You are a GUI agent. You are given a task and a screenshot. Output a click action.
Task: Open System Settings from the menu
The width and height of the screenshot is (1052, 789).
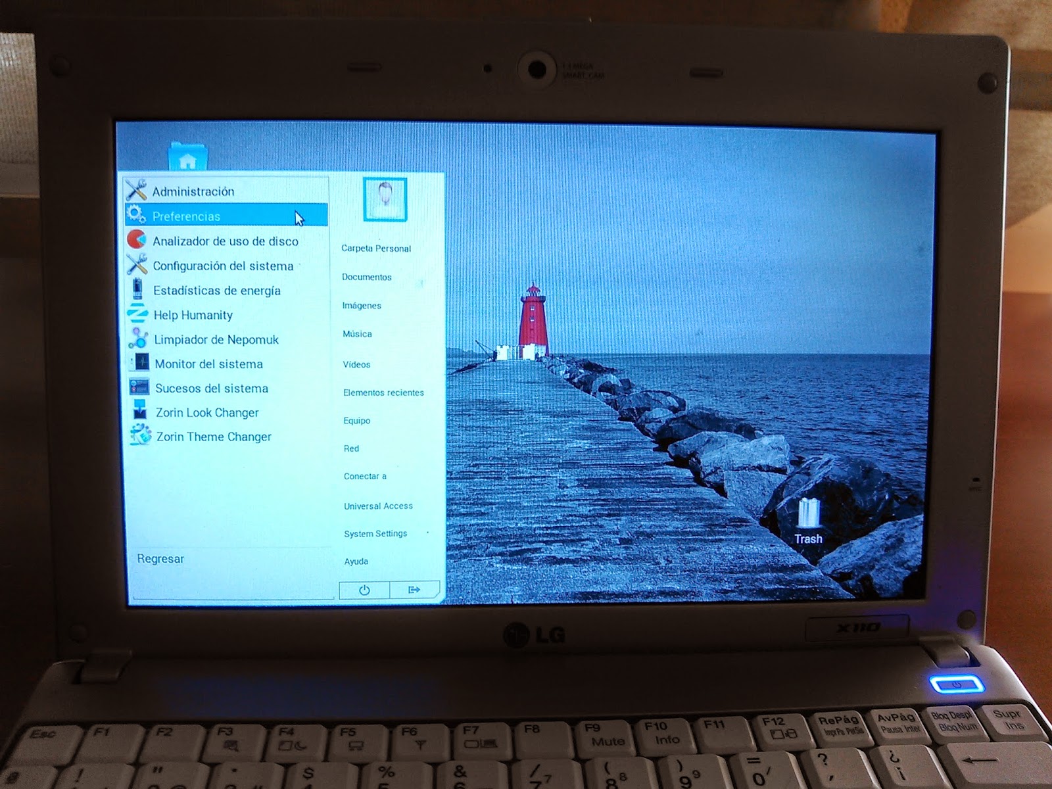[x=375, y=533]
